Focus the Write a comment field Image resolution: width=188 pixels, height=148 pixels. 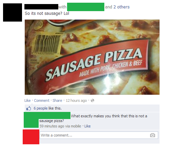pos(99,135)
